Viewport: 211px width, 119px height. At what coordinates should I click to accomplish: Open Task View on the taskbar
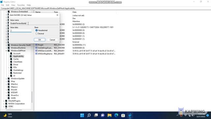(x=96, y=115)
